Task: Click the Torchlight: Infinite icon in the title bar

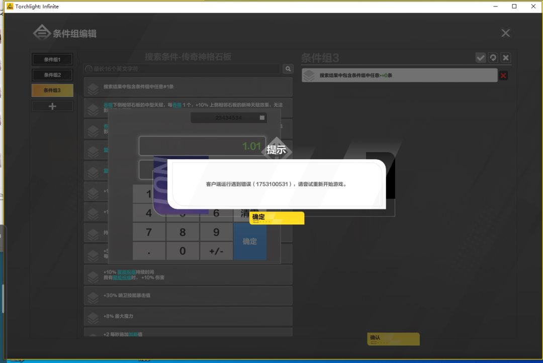Action: pyautogui.click(x=10, y=6)
